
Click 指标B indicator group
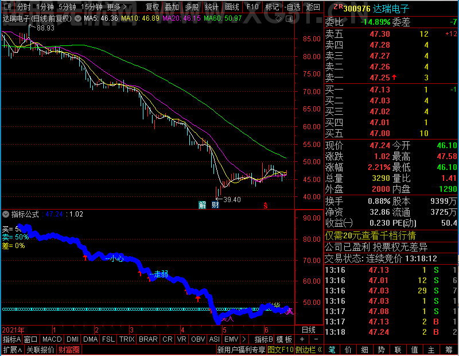264,339
